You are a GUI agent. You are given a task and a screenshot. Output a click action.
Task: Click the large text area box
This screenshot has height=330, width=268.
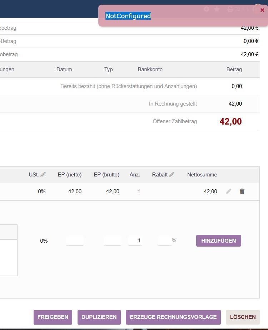coord(9,257)
